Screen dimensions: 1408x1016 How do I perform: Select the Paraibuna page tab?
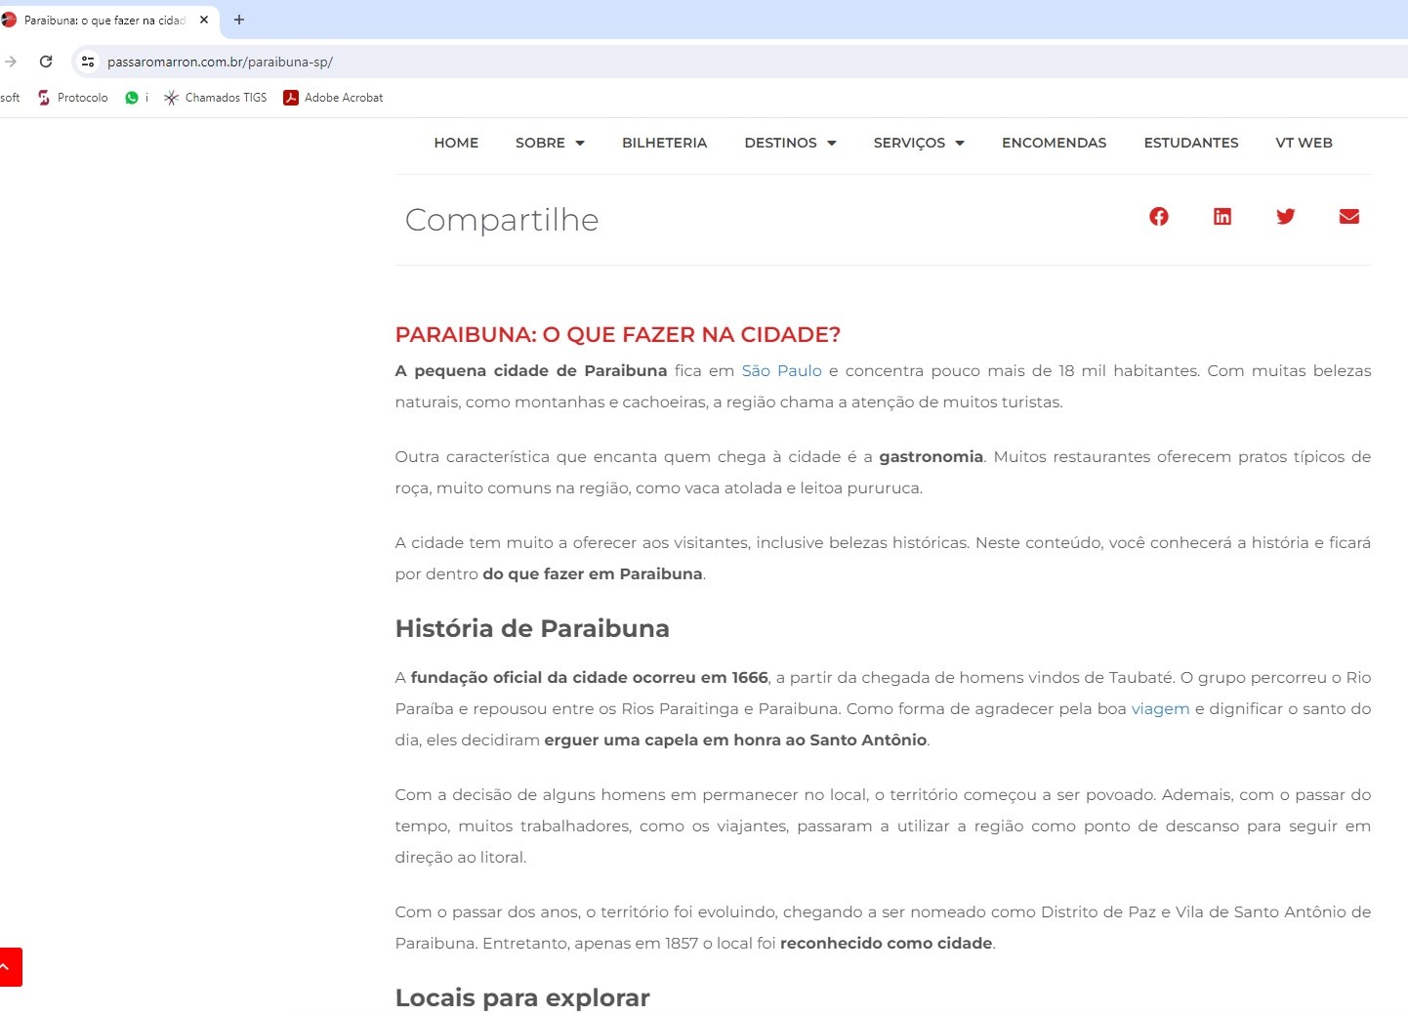pyautogui.click(x=105, y=20)
